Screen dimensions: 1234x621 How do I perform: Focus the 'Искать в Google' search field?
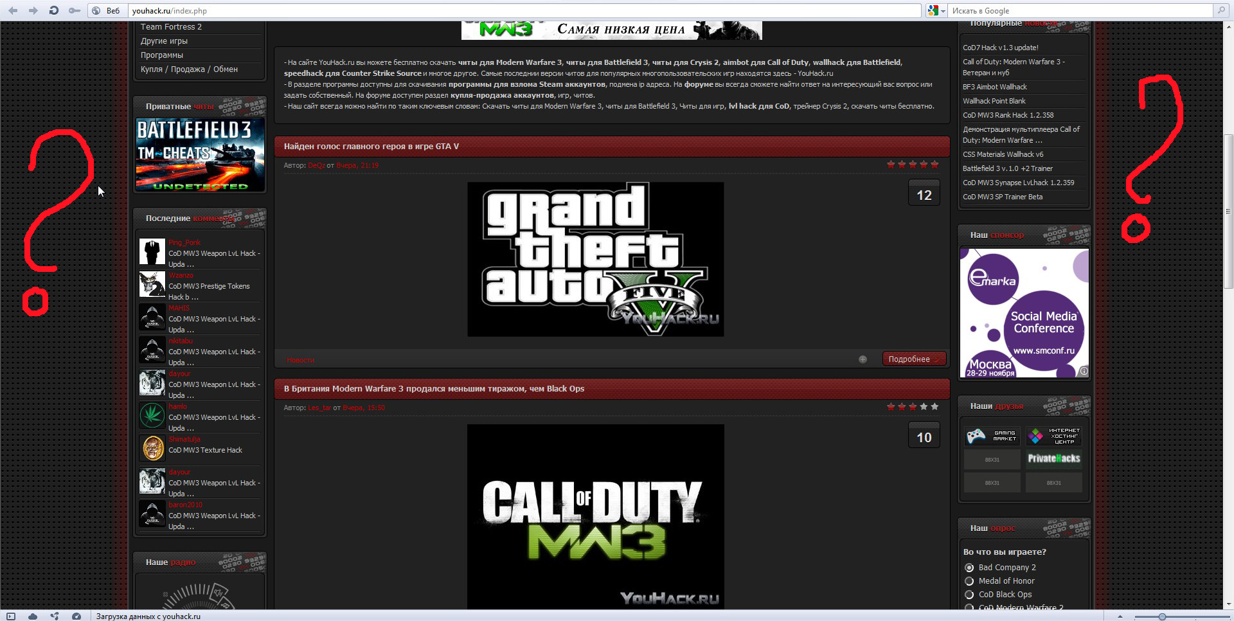click(1081, 11)
